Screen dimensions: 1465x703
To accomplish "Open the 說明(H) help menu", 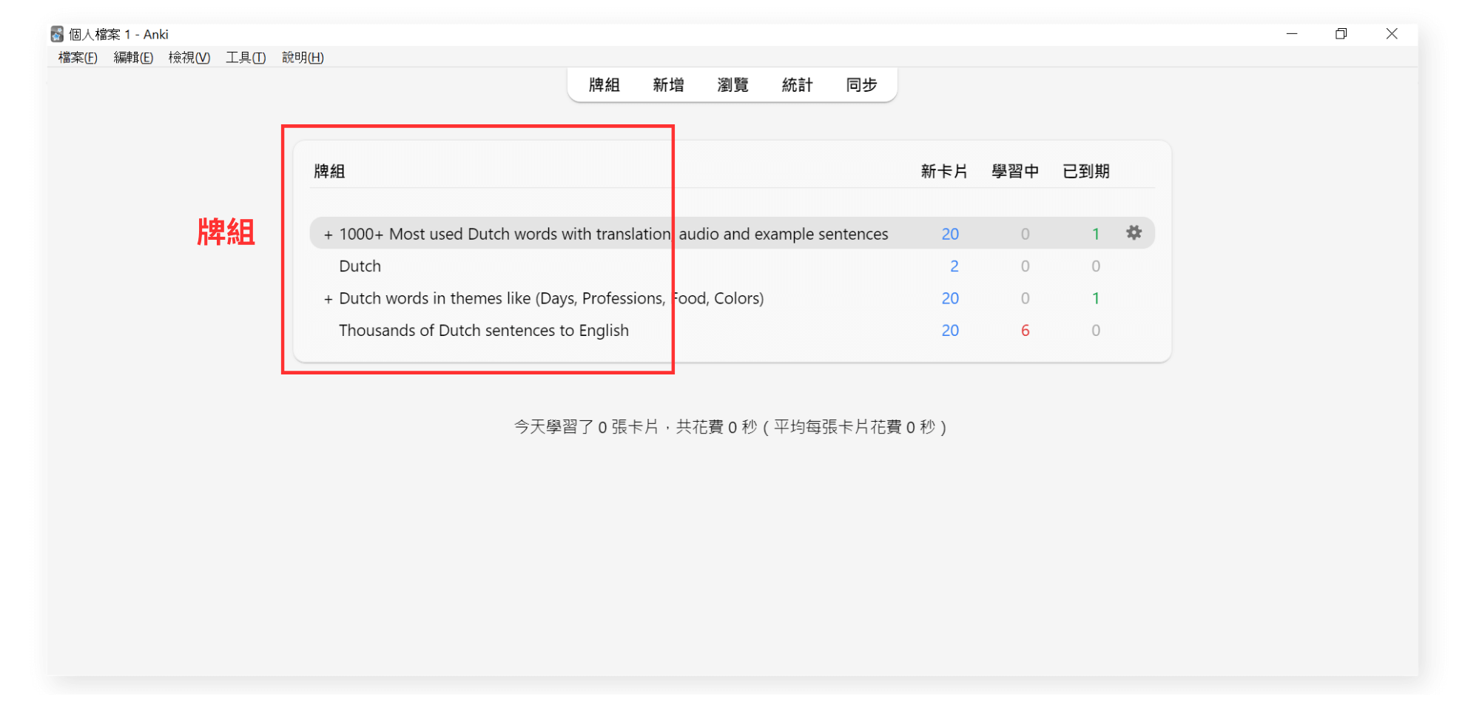I will [x=303, y=58].
